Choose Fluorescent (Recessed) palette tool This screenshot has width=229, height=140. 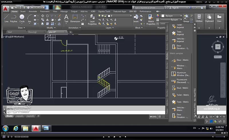tap(180, 81)
